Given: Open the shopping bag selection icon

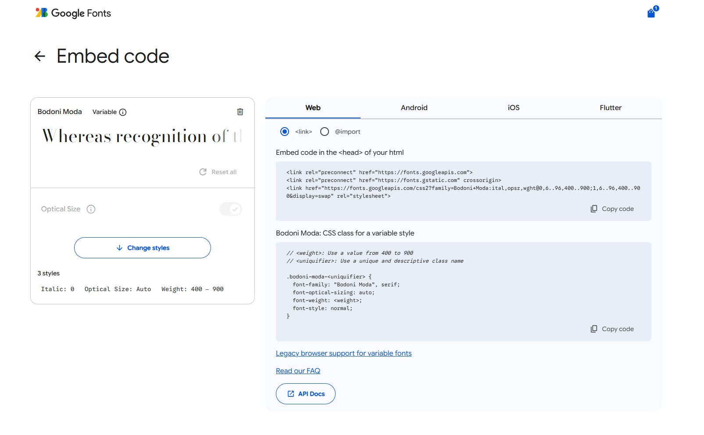Looking at the screenshot, I should click(x=651, y=13).
